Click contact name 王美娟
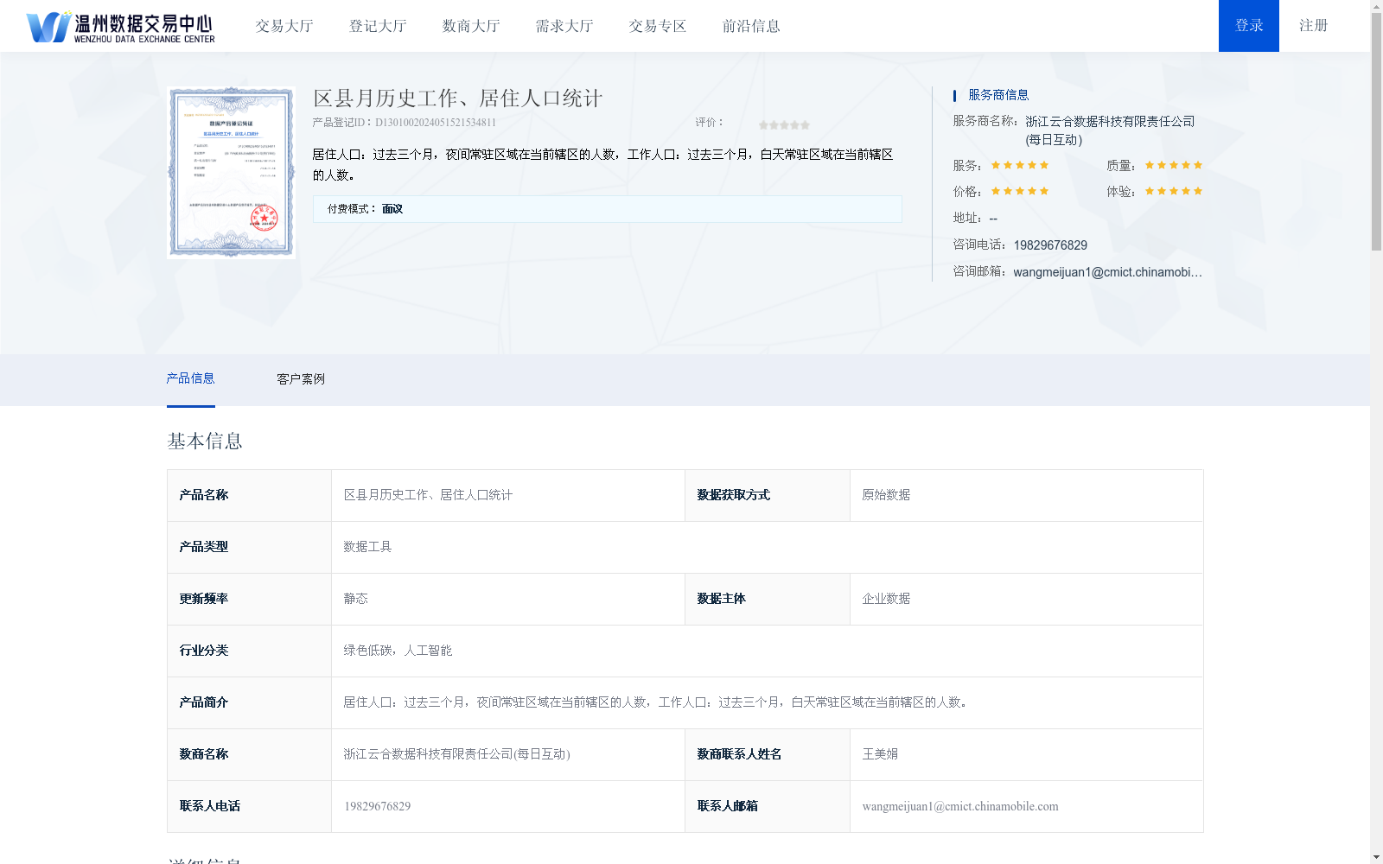 coord(880,754)
